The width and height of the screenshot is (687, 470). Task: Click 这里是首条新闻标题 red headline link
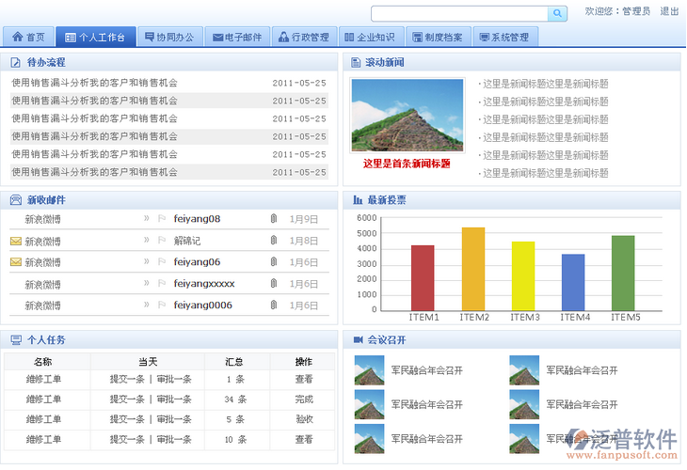tap(407, 164)
